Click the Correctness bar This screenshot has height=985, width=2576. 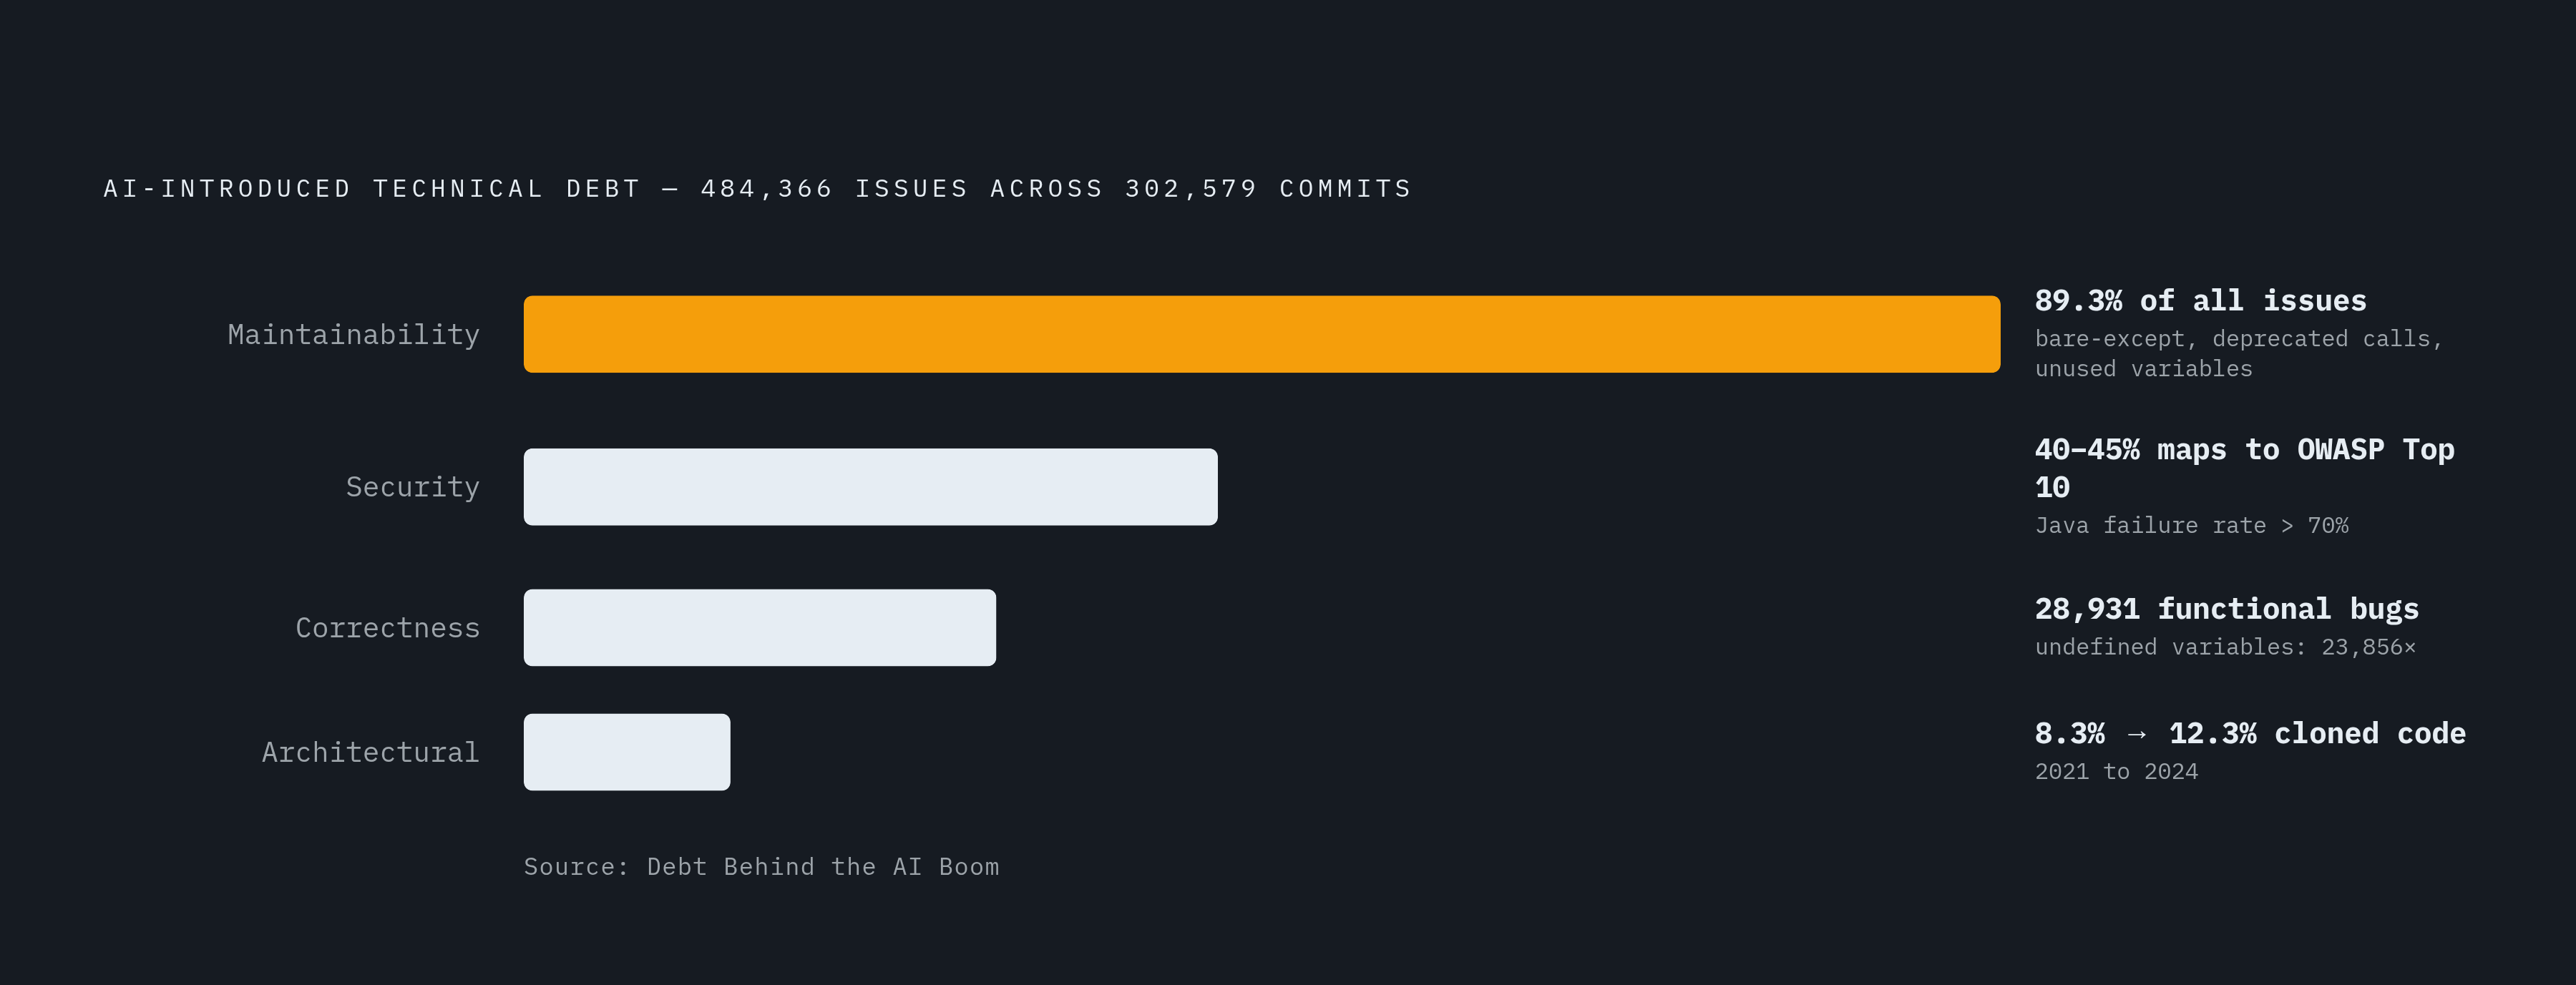tap(760, 628)
